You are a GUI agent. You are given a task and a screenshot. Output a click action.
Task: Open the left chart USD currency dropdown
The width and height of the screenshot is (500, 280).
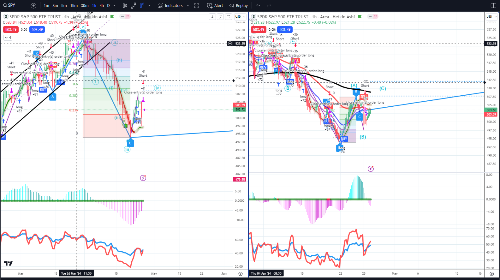pos(240,17)
